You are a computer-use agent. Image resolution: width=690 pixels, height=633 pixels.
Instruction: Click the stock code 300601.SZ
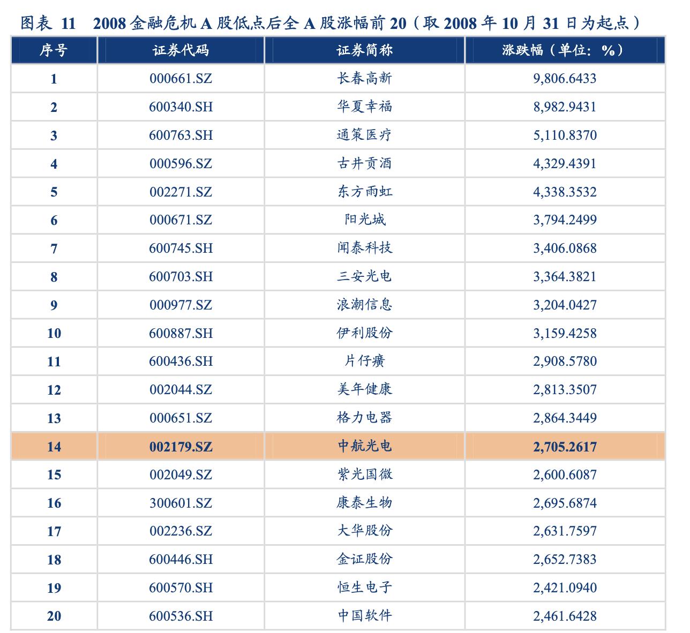[181, 502]
